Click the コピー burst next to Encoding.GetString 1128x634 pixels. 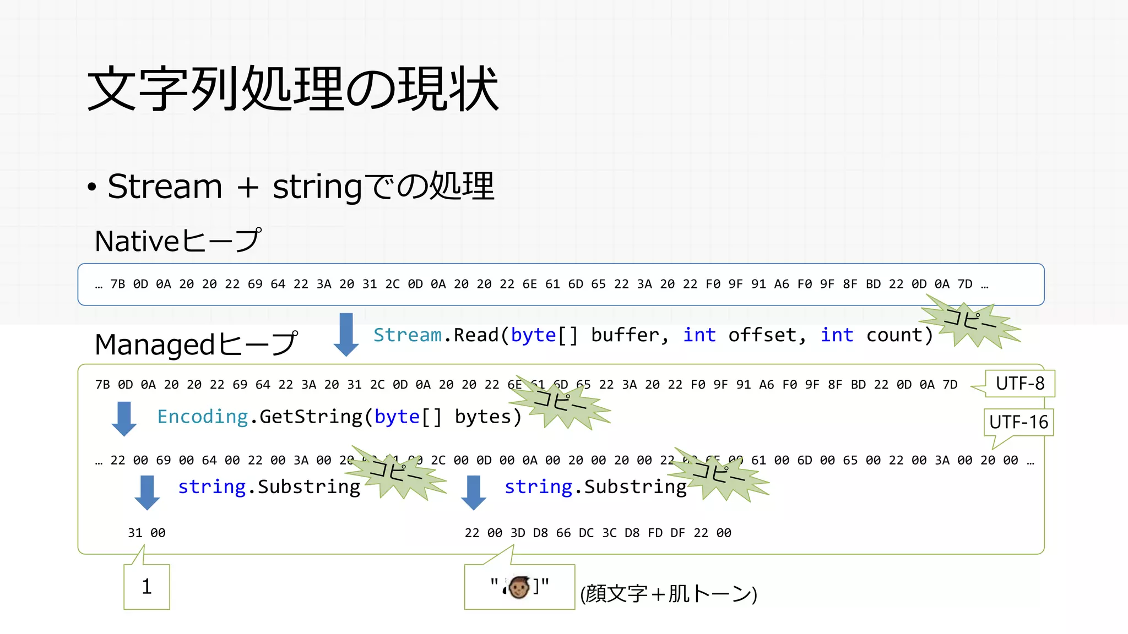[x=561, y=402]
